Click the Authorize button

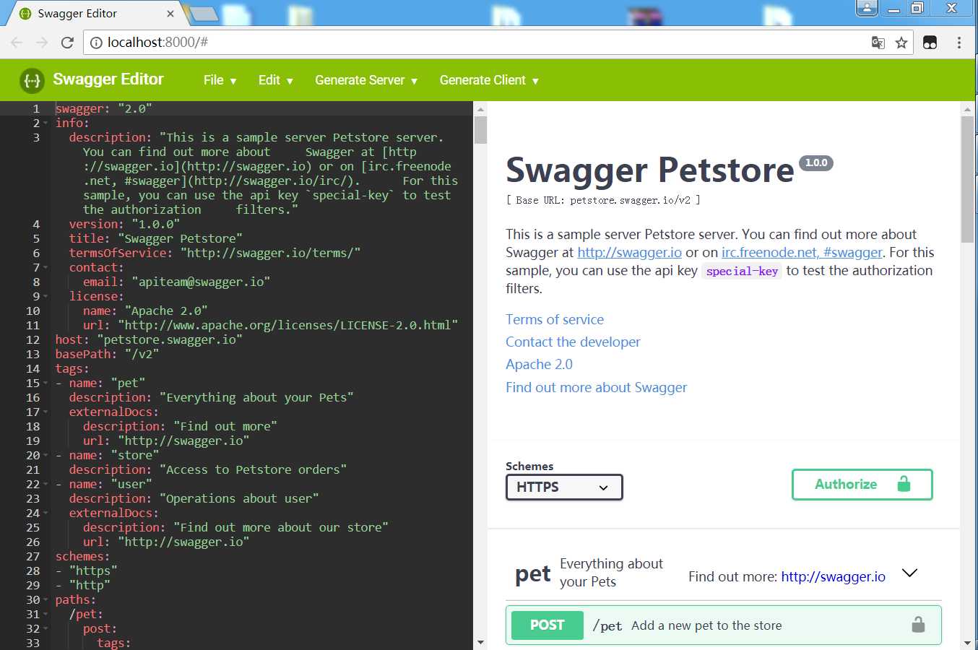[x=862, y=485]
